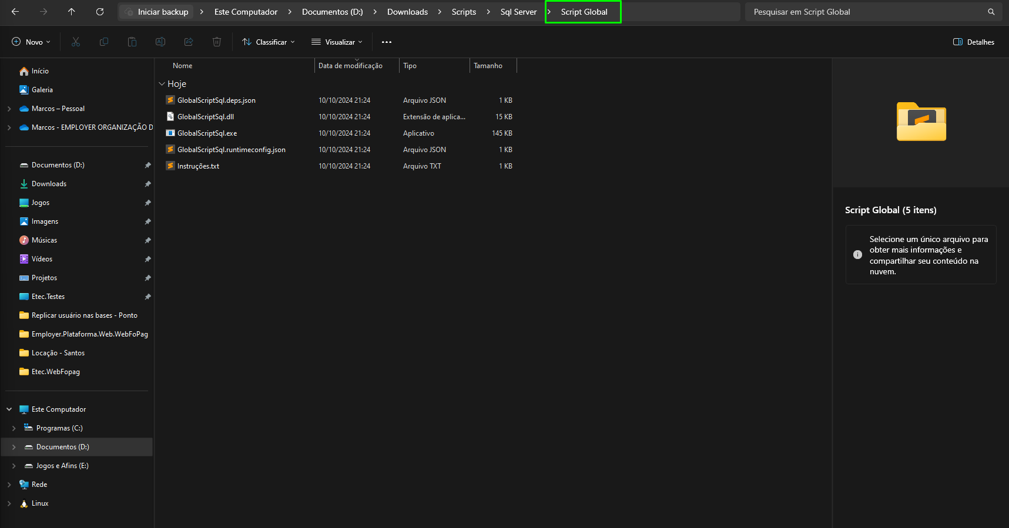1009x528 pixels.
Task: Refresh the folder with the reload icon
Action: click(100, 12)
